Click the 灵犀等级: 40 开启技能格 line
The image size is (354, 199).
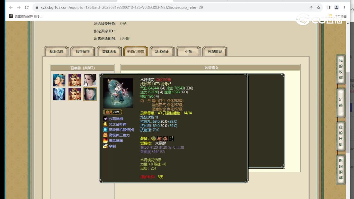pyautogui.click(x=166, y=113)
